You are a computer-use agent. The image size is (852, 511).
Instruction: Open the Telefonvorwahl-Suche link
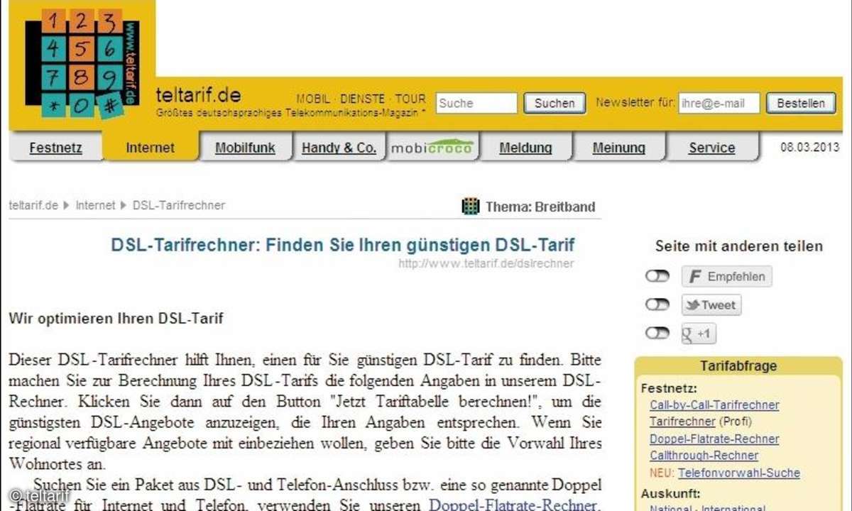coord(739,473)
